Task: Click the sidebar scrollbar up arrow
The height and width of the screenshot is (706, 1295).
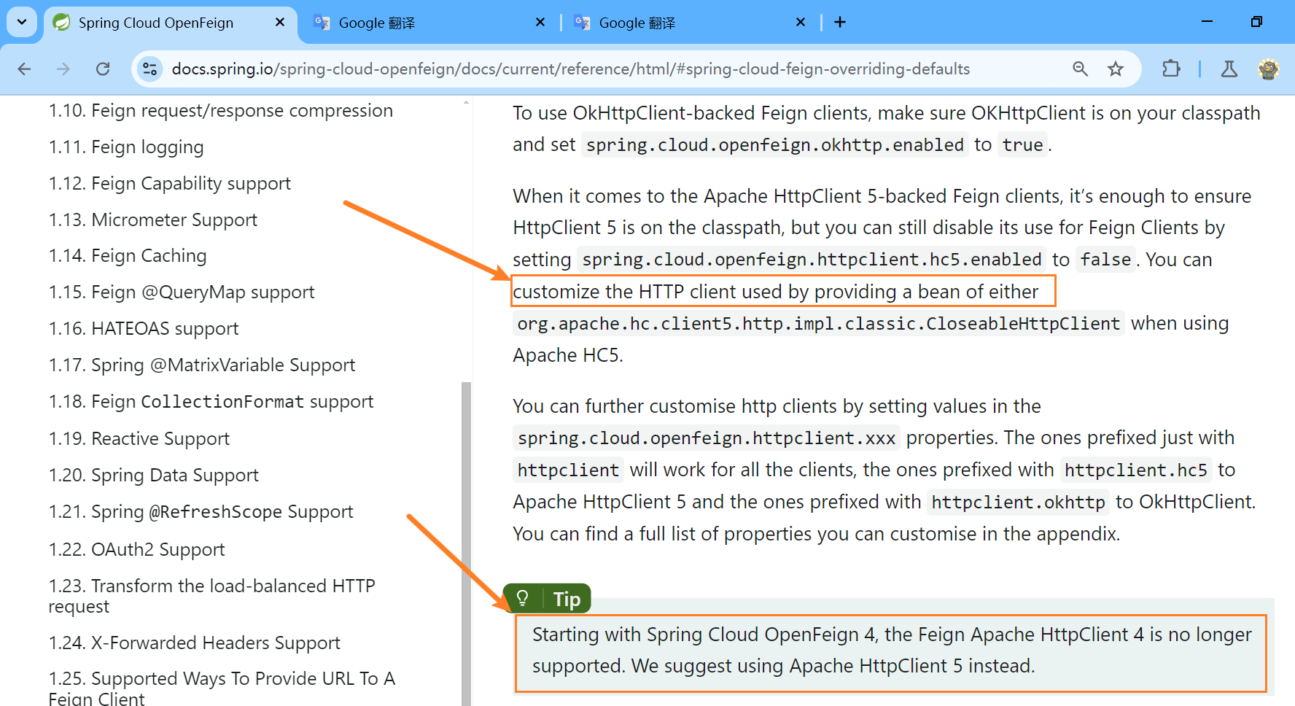Action: pos(466,103)
